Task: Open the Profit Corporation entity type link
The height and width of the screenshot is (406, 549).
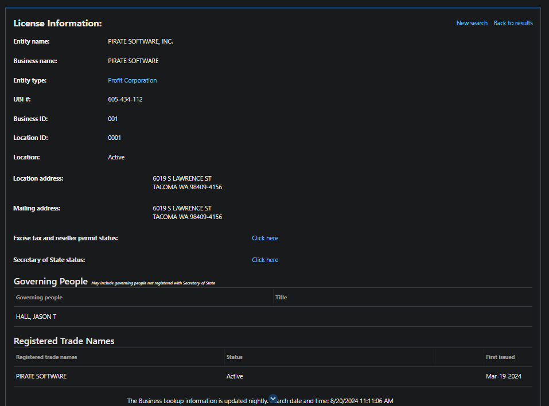Action: coord(133,80)
